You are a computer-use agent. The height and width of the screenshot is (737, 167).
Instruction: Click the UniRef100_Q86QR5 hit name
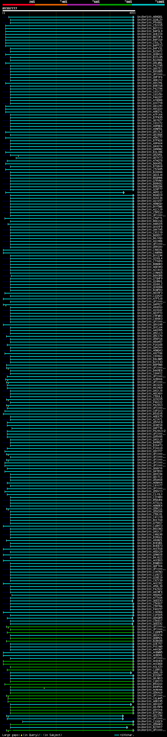[150, 618]
